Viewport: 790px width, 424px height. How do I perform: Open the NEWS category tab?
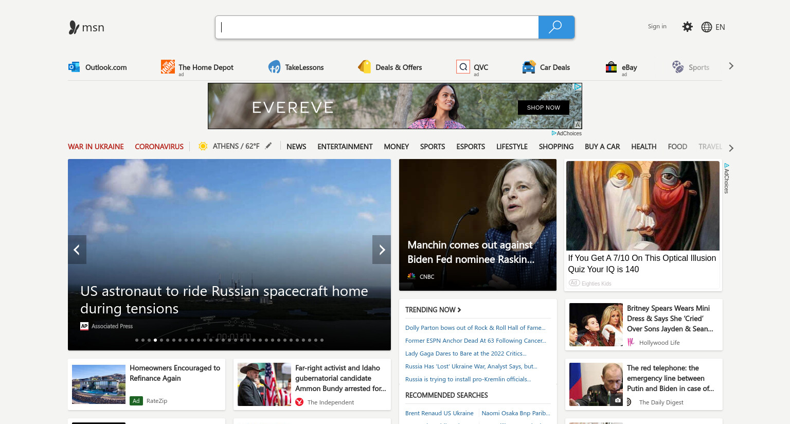coord(296,147)
